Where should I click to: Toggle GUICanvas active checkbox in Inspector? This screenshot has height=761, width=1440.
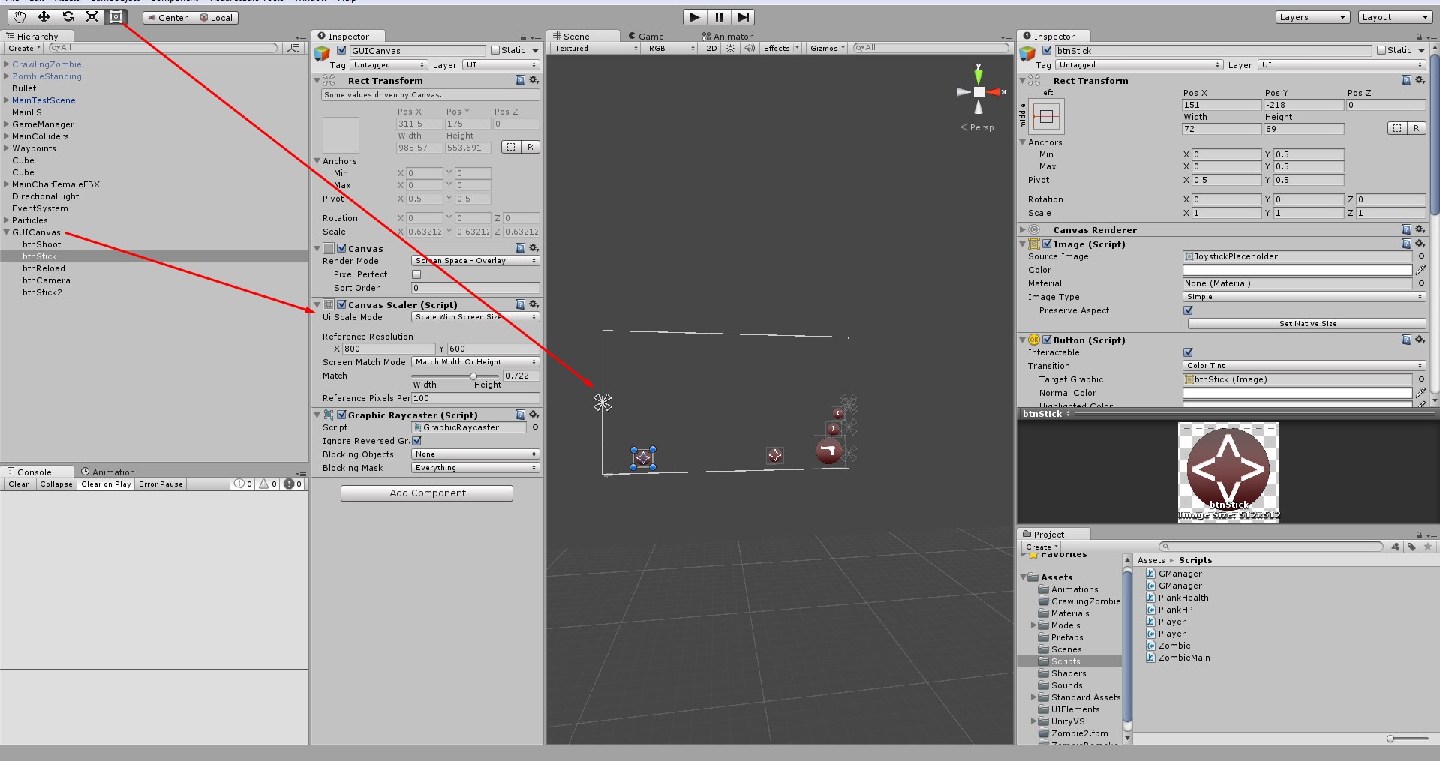tap(341, 50)
